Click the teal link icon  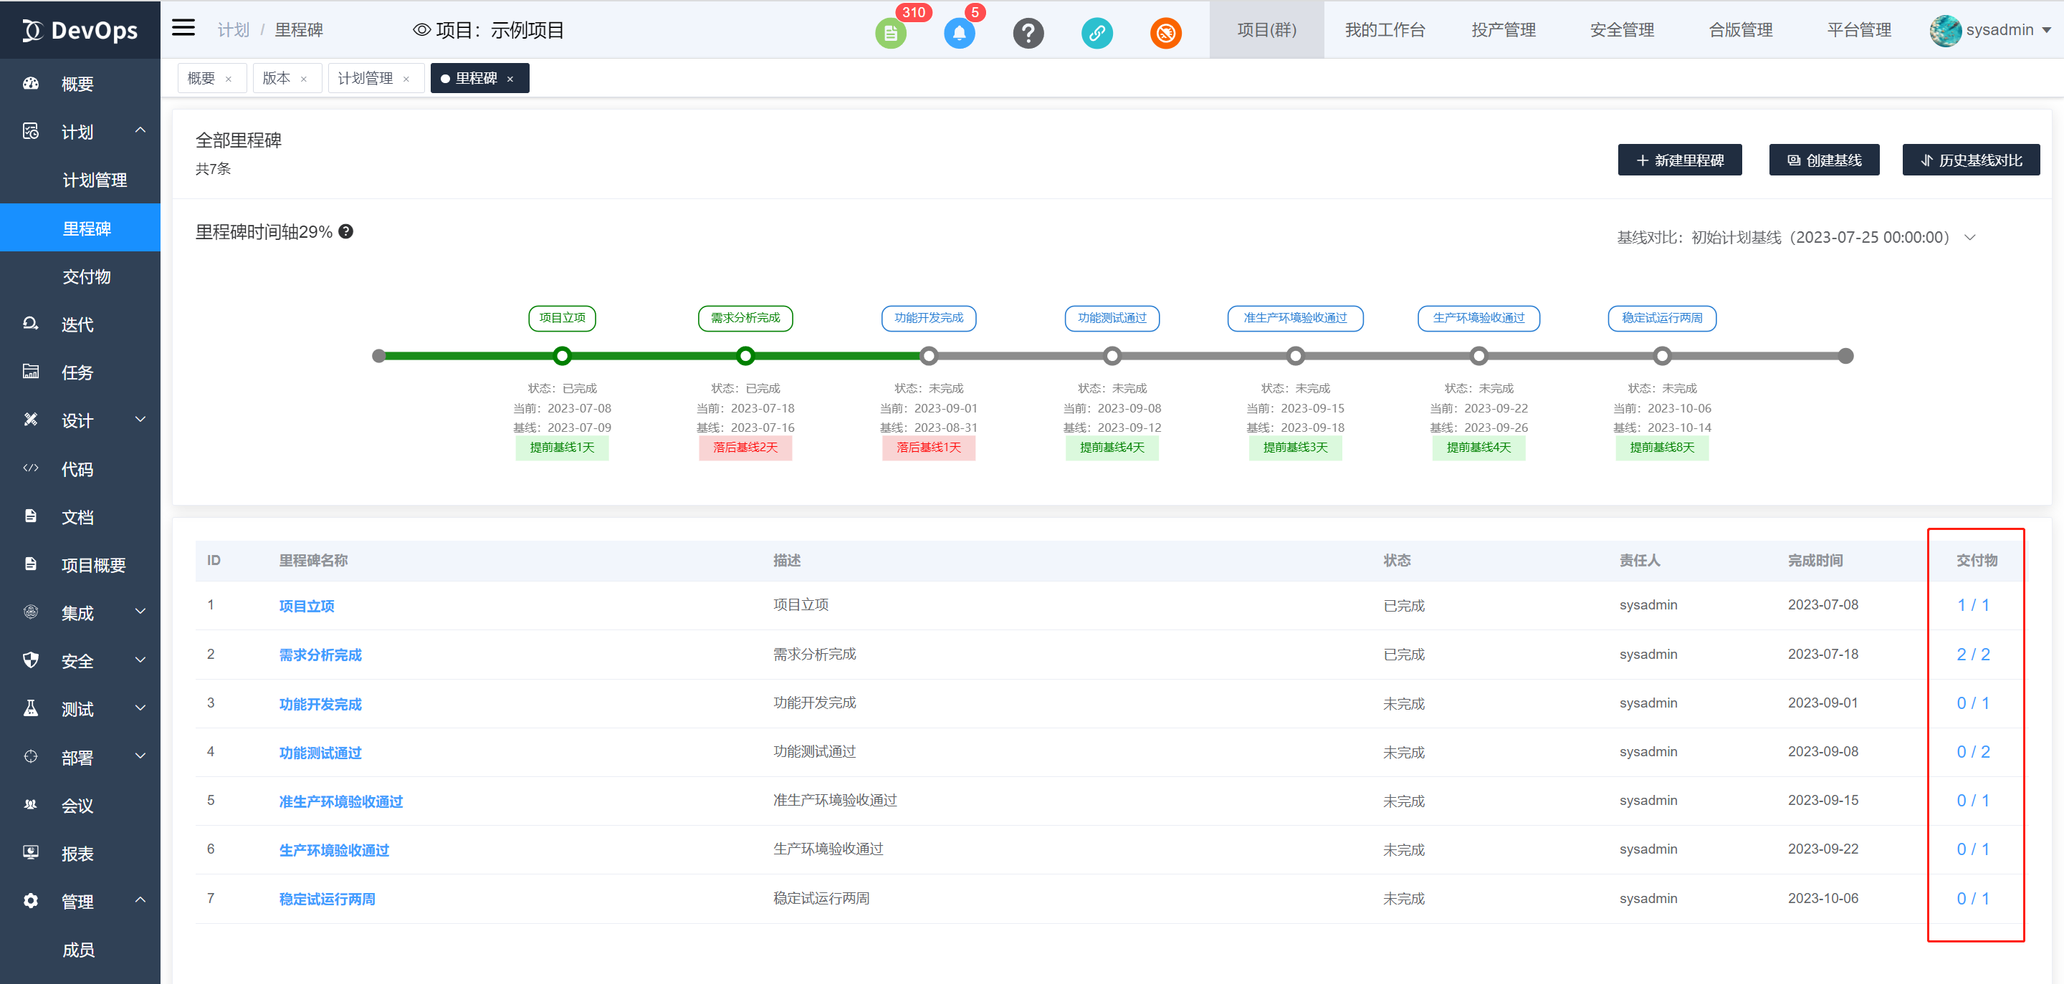pyautogui.click(x=1097, y=34)
